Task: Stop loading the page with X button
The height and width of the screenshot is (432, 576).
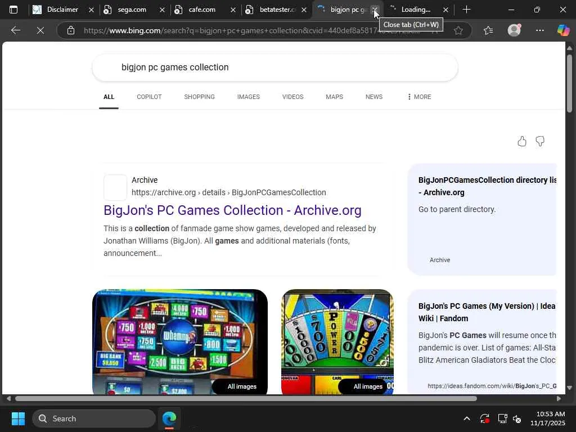Action: coord(40,30)
